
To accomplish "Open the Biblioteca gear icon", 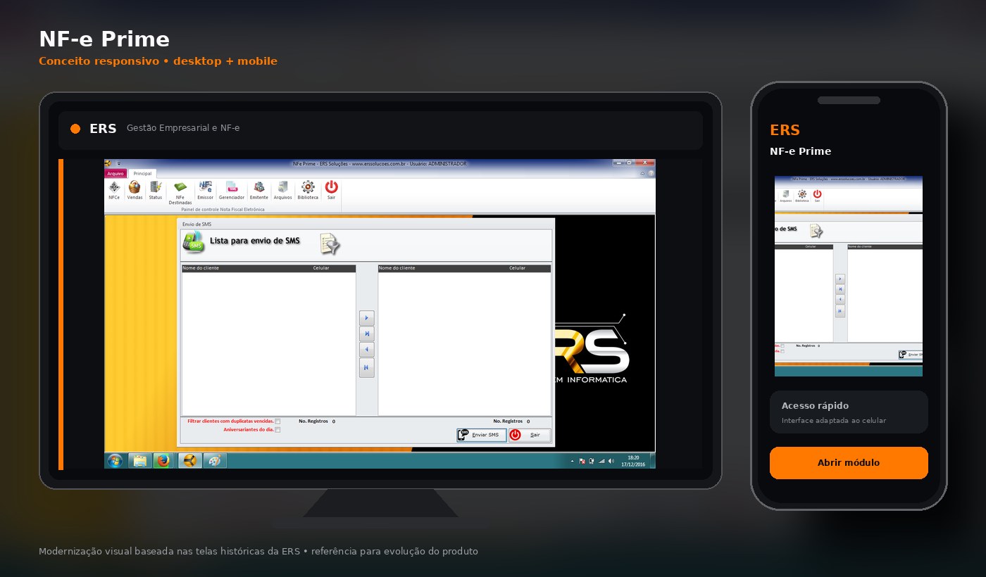I will click(x=308, y=190).
